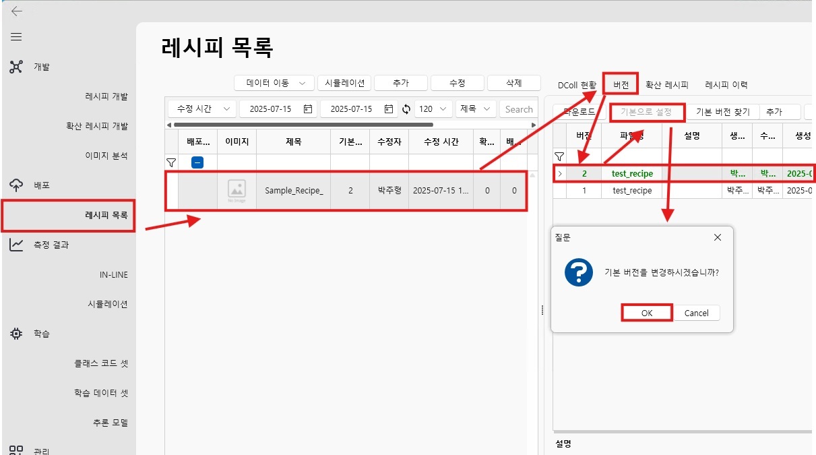Open the calendar icon of first date field

308,109
